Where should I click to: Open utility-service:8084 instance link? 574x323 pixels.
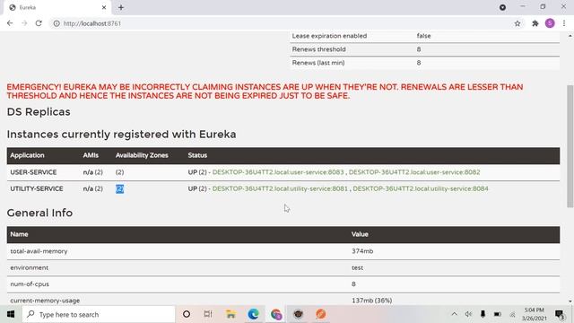coord(421,188)
